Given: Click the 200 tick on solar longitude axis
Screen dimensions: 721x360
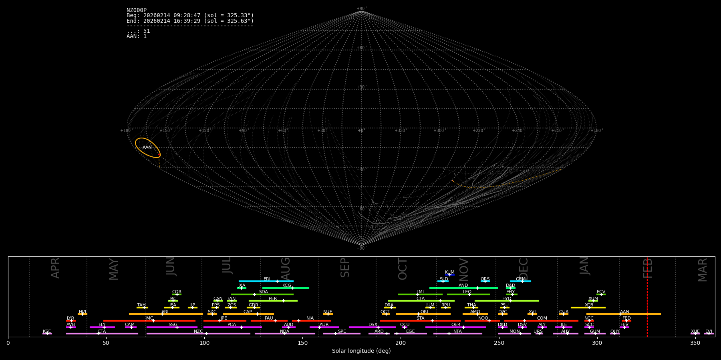Looking at the screenshot, I should coord(401,343).
